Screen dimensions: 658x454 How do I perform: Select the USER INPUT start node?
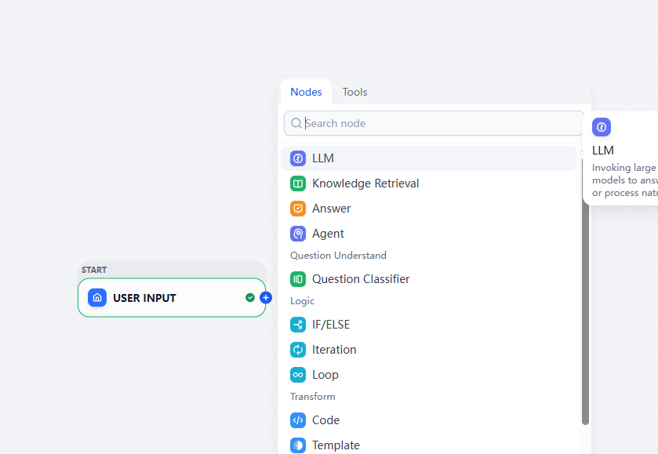pos(172,298)
